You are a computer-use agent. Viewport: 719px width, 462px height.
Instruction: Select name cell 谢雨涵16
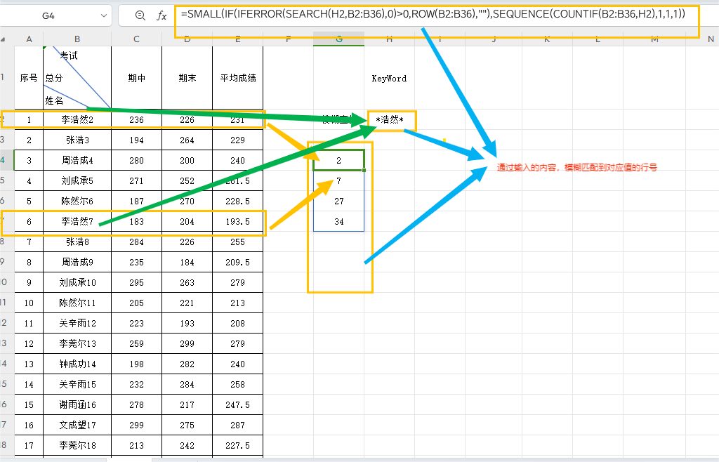pyautogui.click(x=77, y=404)
